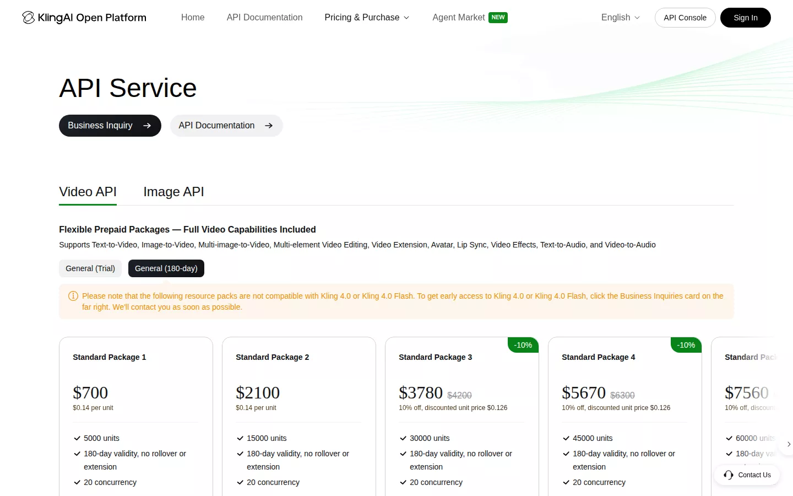Click the checkmark beside 15000 units
The image size is (793, 496).
point(240,438)
